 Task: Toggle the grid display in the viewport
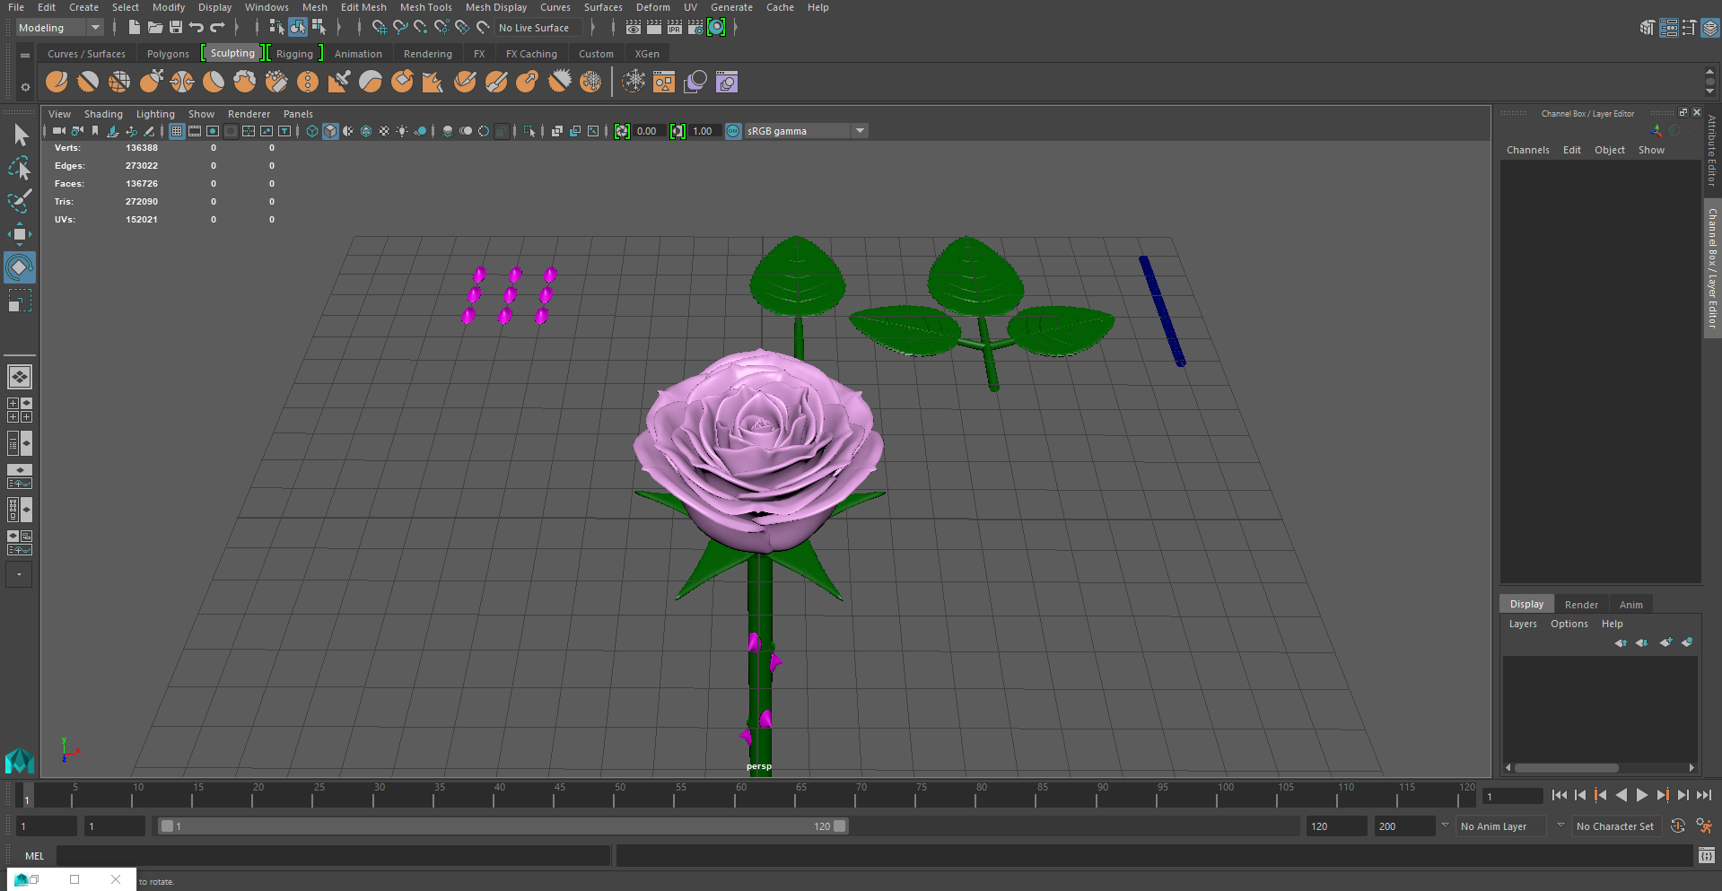177,131
